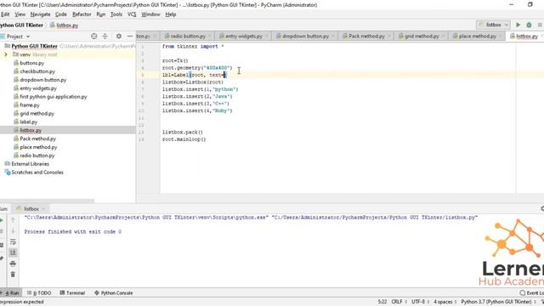This screenshot has height=306, width=544.
Task: Click the down arrow in Run panel
Action: click(x=13, y=230)
